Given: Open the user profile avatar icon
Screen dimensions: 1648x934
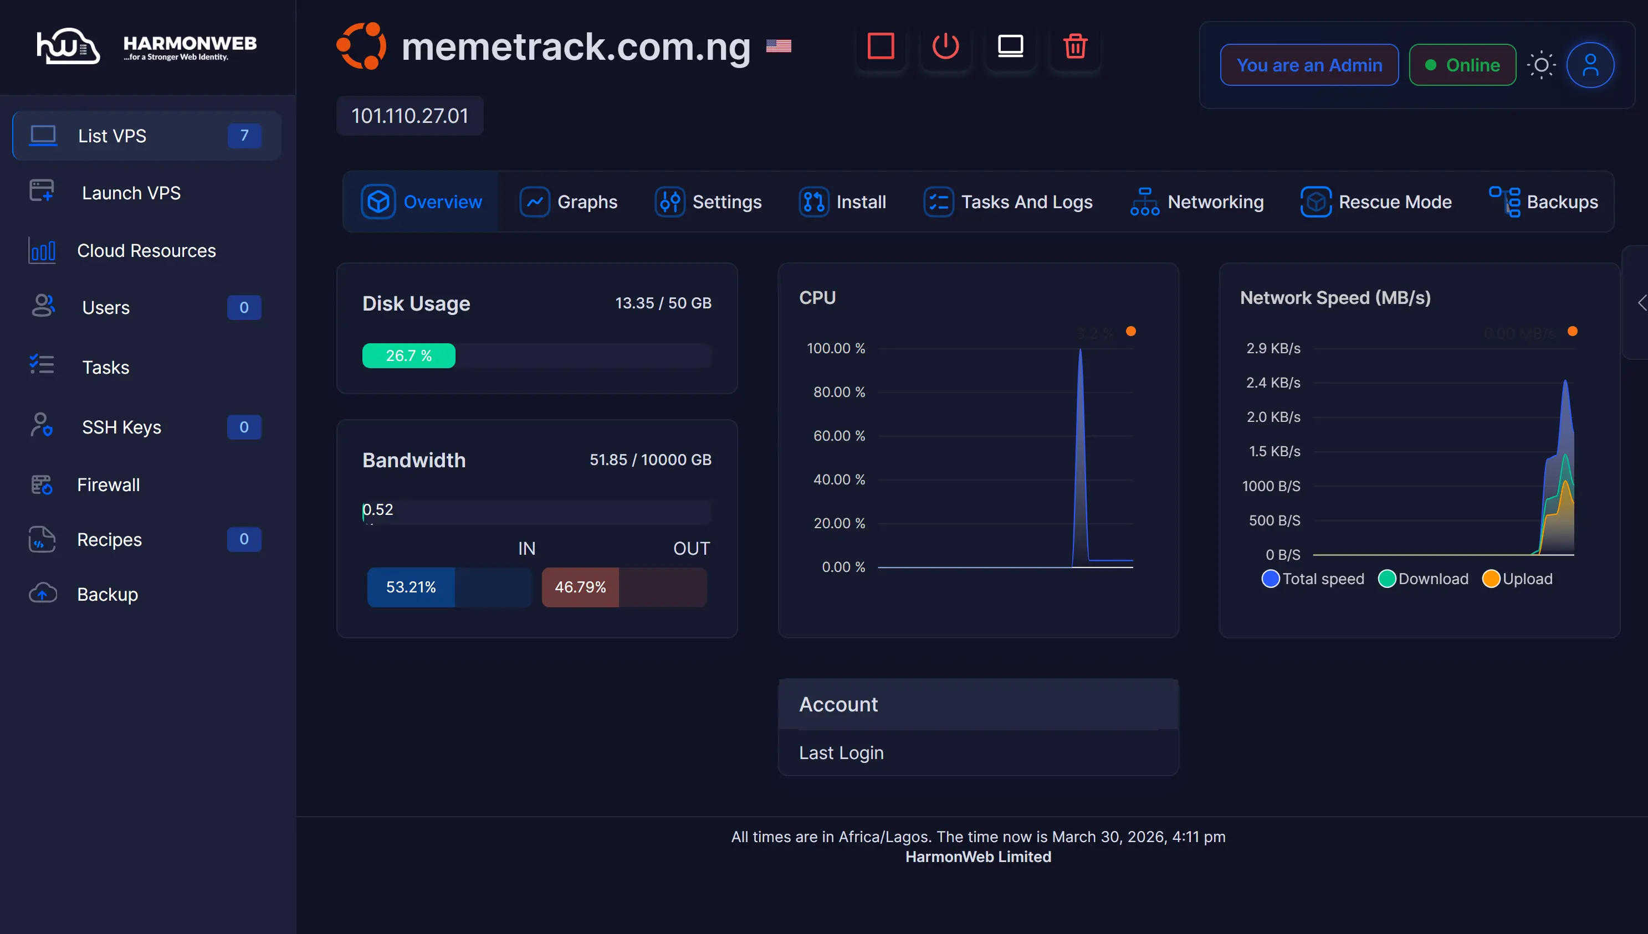Looking at the screenshot, I should point(1590,65).
